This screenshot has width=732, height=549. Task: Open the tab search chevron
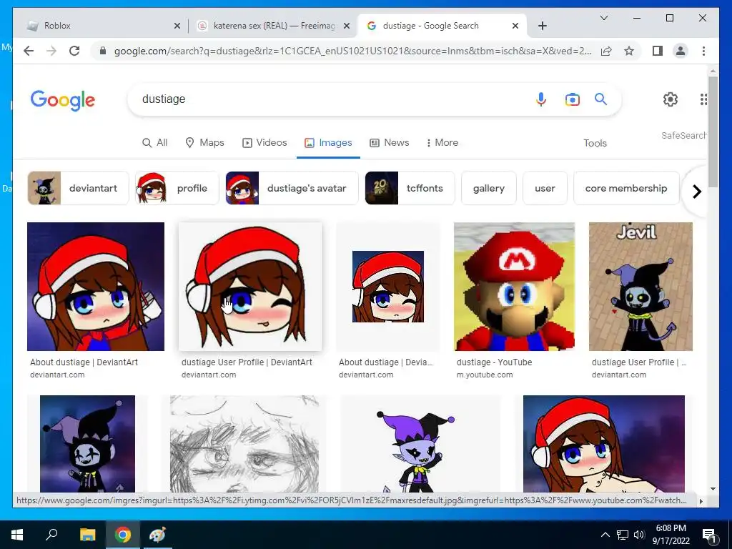coord(603,18)
